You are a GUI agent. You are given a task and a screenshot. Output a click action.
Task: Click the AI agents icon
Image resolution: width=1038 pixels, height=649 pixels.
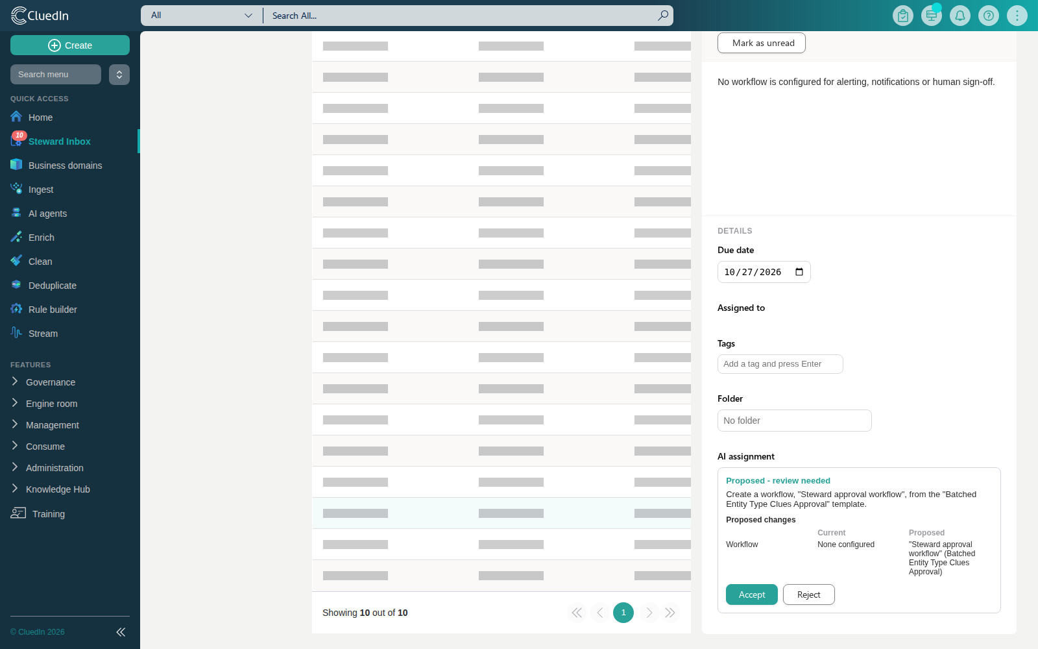point(16,213)
